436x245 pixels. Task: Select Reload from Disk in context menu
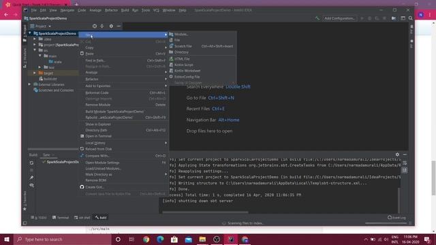click(x=123, y=149)
